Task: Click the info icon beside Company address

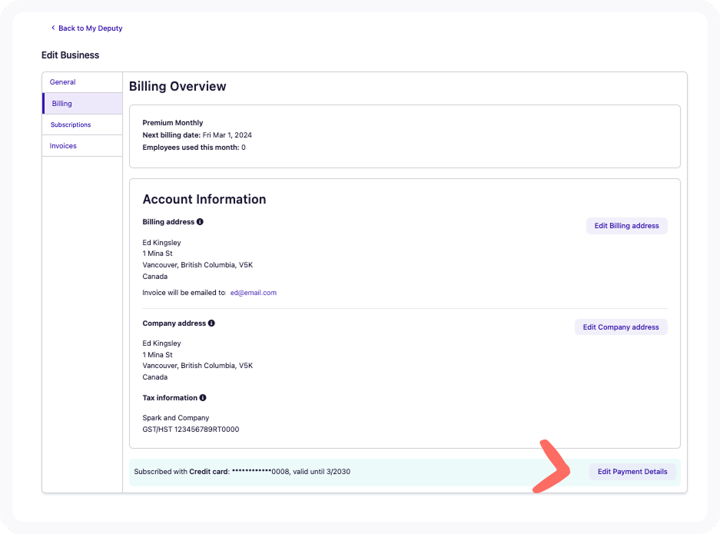Action: (x=211, y=323)
